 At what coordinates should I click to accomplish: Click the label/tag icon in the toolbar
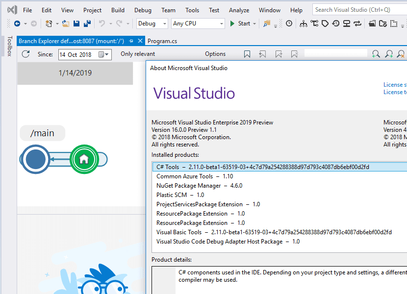point(325,23)
